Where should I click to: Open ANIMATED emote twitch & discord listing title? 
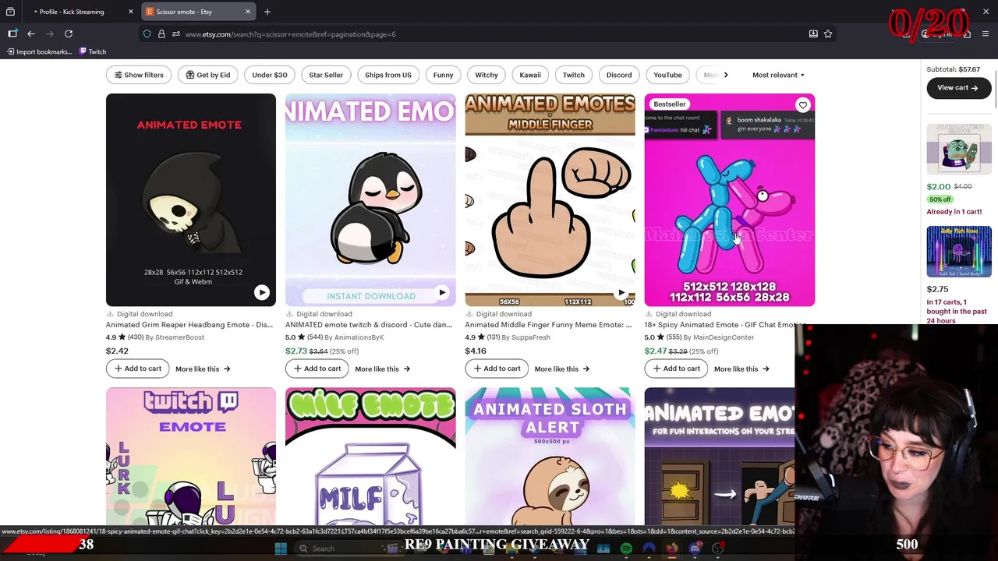point(369,325)
